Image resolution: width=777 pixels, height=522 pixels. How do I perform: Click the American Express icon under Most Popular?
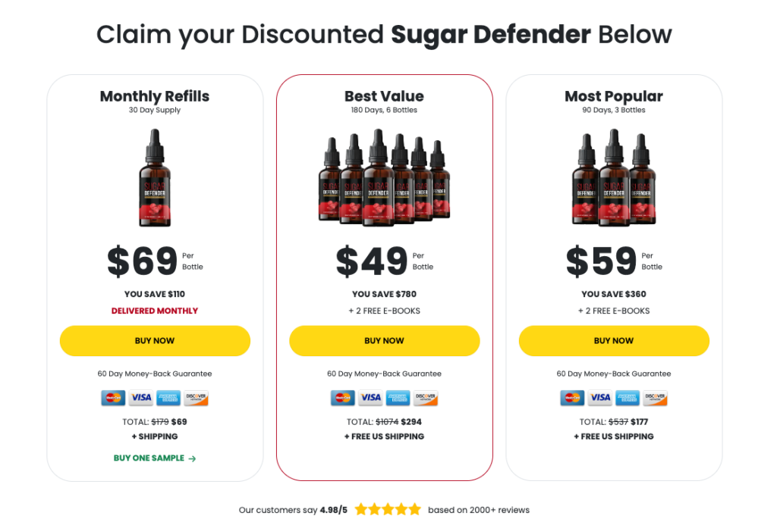coord(628,398)
